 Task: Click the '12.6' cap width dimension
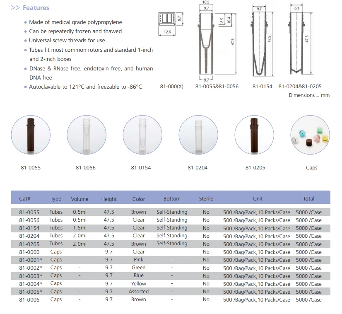click(x=167, y=32)
